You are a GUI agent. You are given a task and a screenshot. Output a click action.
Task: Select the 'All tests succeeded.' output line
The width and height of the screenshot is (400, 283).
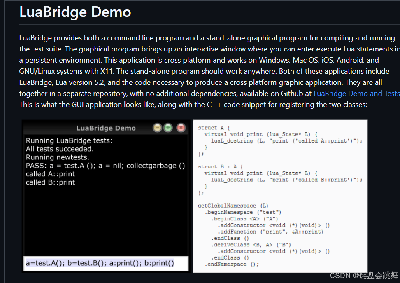coord(60,149)
